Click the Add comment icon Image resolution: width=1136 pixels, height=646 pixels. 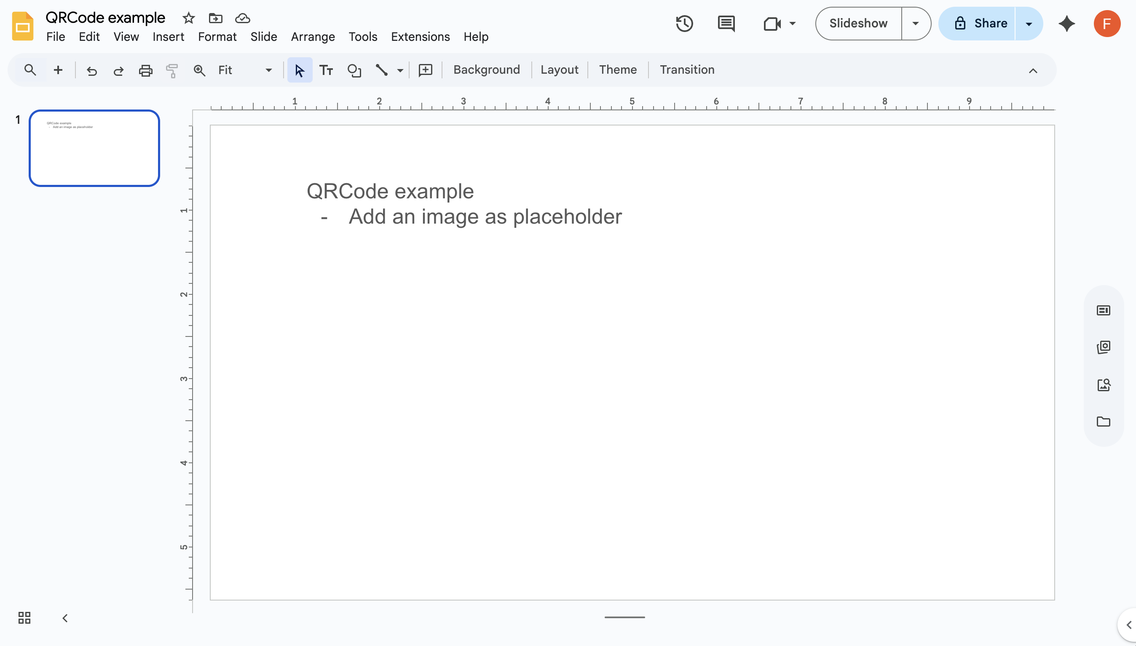[x=425, y=70]
